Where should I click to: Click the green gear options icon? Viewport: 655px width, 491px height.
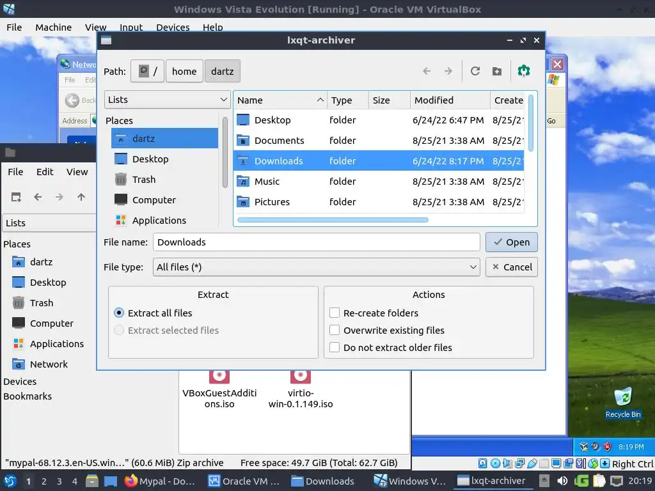524,71
